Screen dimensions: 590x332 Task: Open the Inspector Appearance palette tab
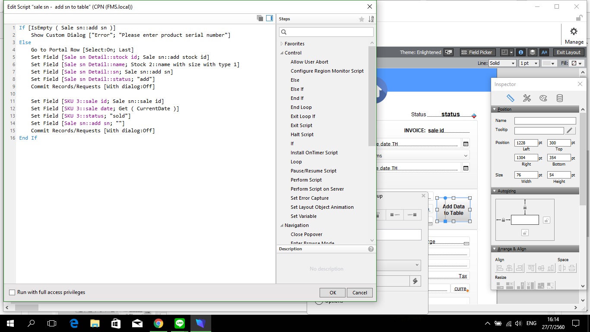(x=543, y=98)
